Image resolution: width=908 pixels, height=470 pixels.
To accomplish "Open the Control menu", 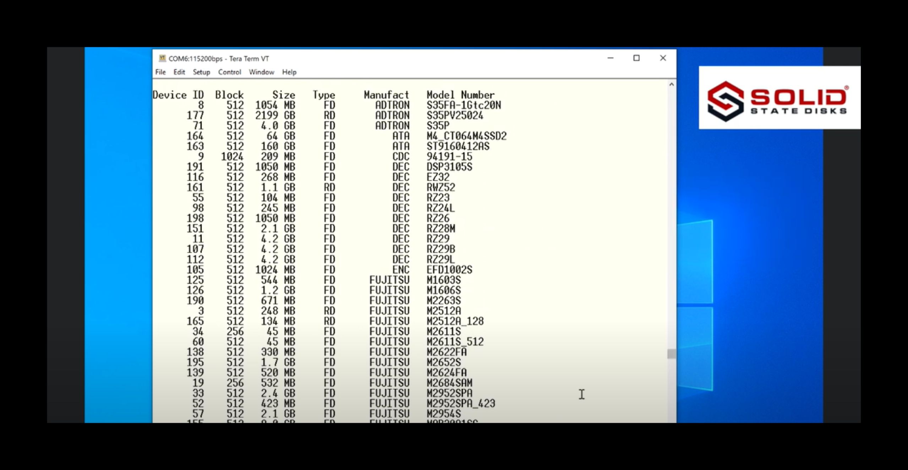I will [x=230, y=72].
